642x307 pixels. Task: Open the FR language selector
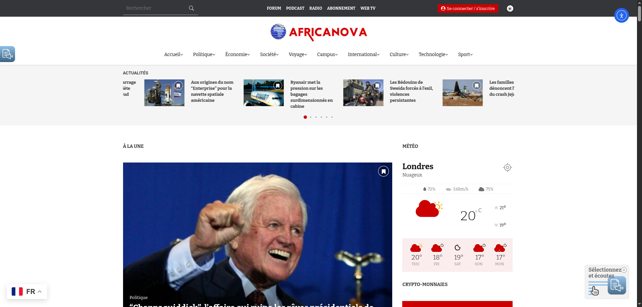pyautogui.click(x=27, y=291)
